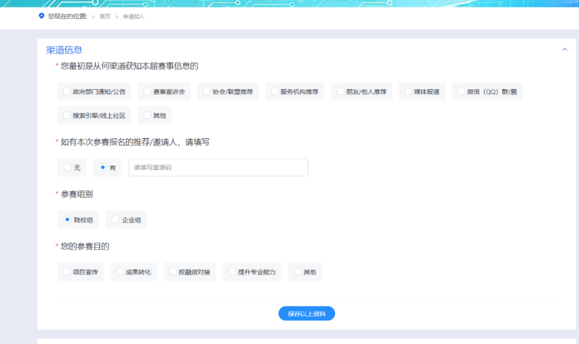579x344 pixels.
Task: Open the 首页 breadcrumb link
Action: [x=105, y=16]
